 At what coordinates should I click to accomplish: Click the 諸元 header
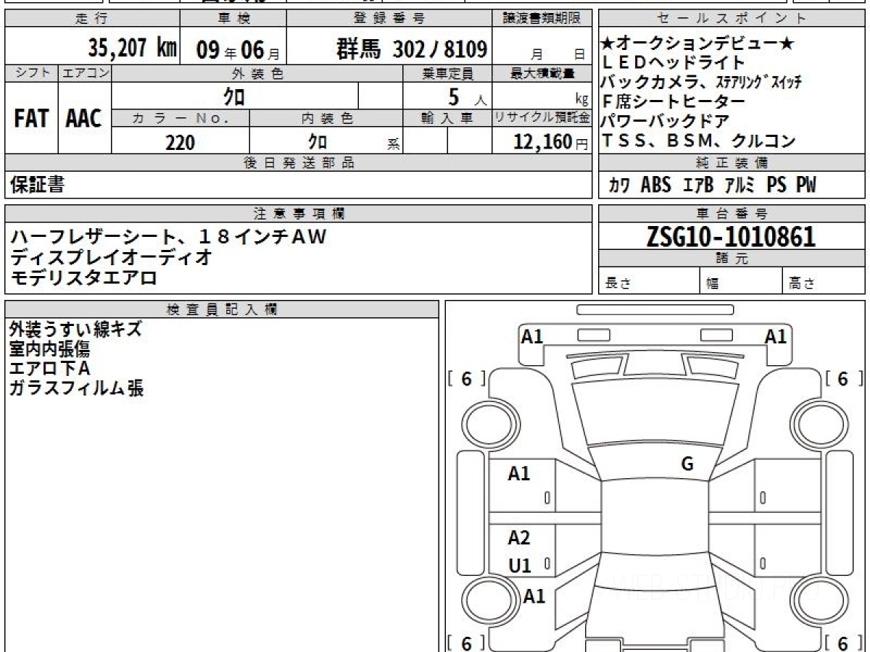point(732,259)
